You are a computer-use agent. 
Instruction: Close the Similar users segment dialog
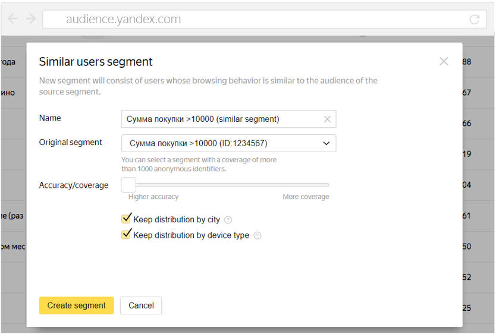coord(444,61)
